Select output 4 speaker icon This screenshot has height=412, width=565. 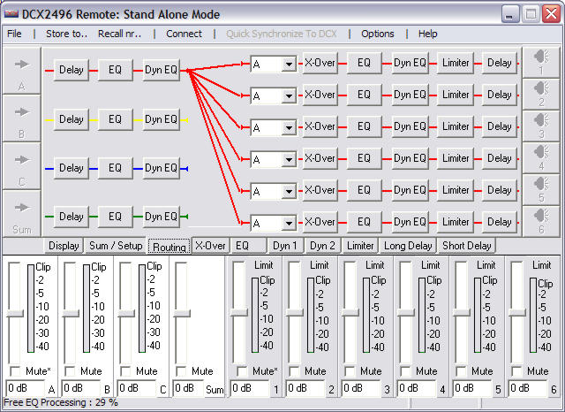click(x=541, y=157)
